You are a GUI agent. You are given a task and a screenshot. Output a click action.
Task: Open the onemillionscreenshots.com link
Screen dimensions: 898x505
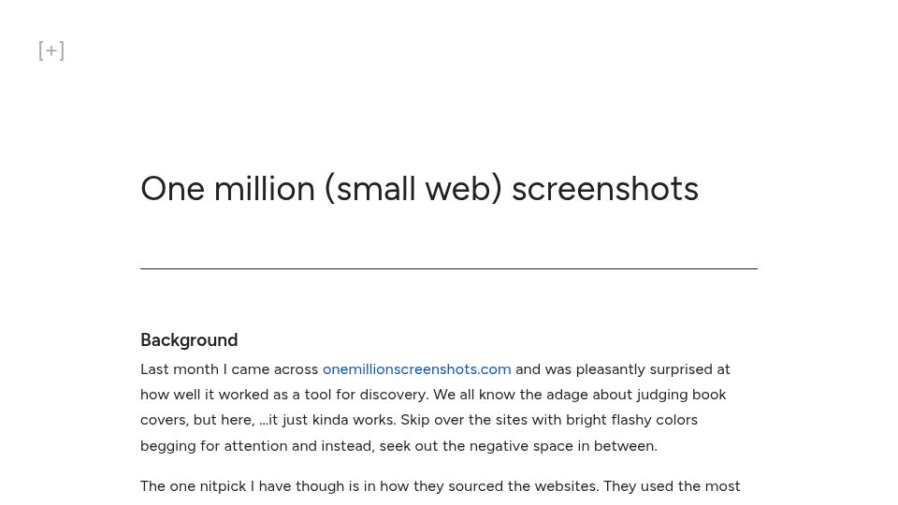click(416, 369)
